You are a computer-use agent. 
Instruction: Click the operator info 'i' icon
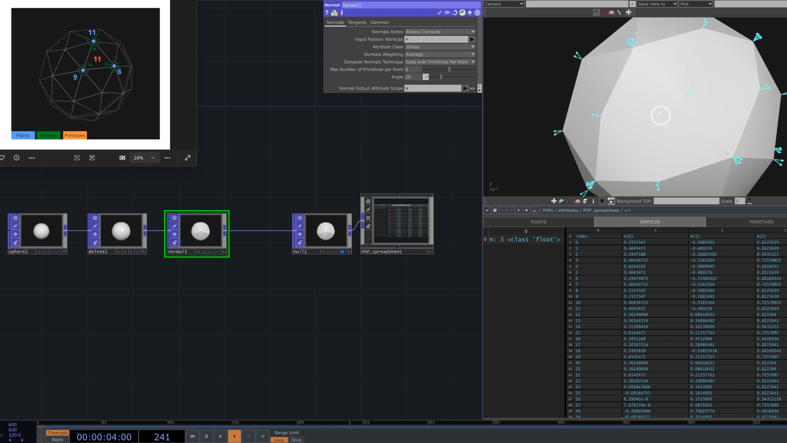coord(342,13)
